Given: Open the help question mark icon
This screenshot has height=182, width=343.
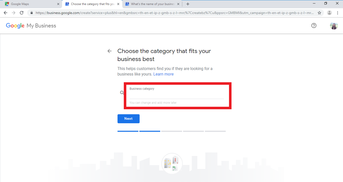Looking at the screenshot, I should tap(314, 25).
